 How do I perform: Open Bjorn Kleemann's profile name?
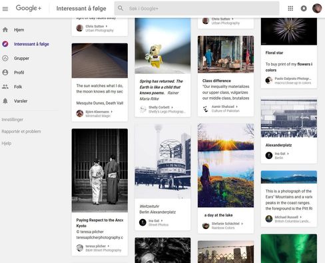[x=97, y=112]
